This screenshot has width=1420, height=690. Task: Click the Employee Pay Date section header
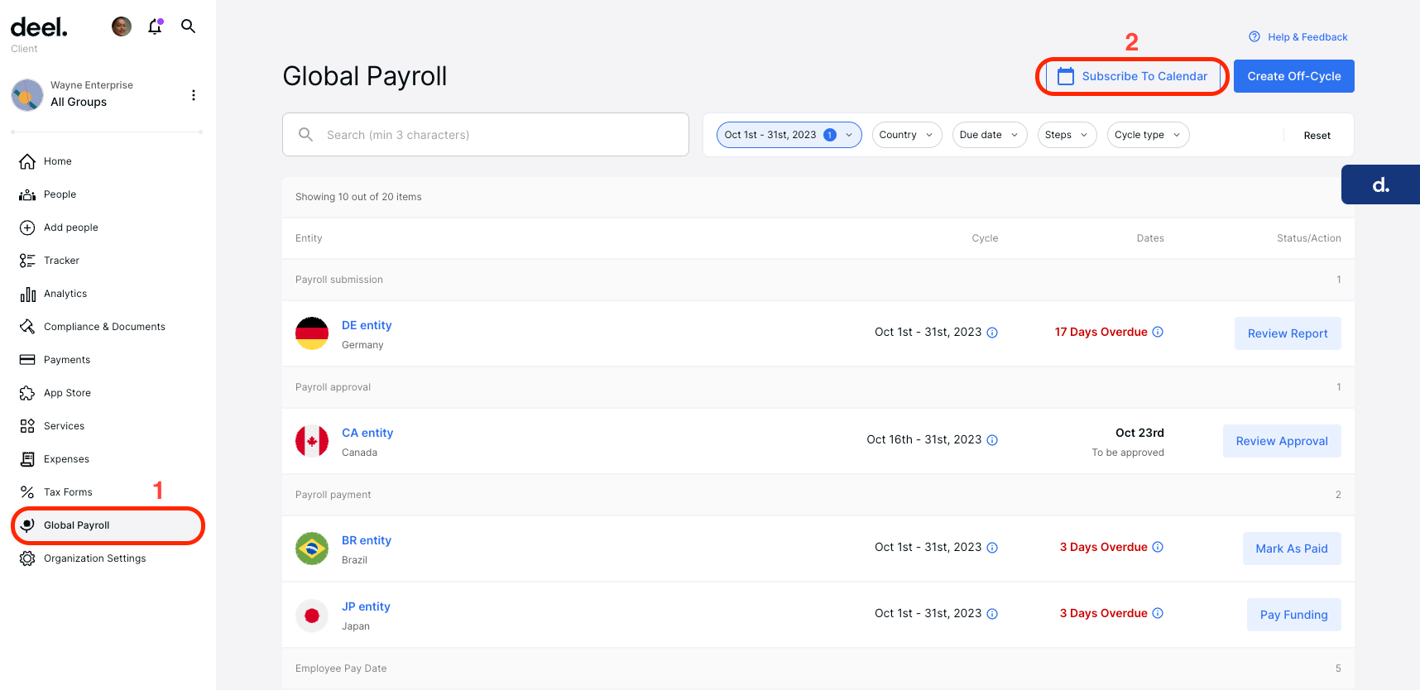[x=818, y=668]
